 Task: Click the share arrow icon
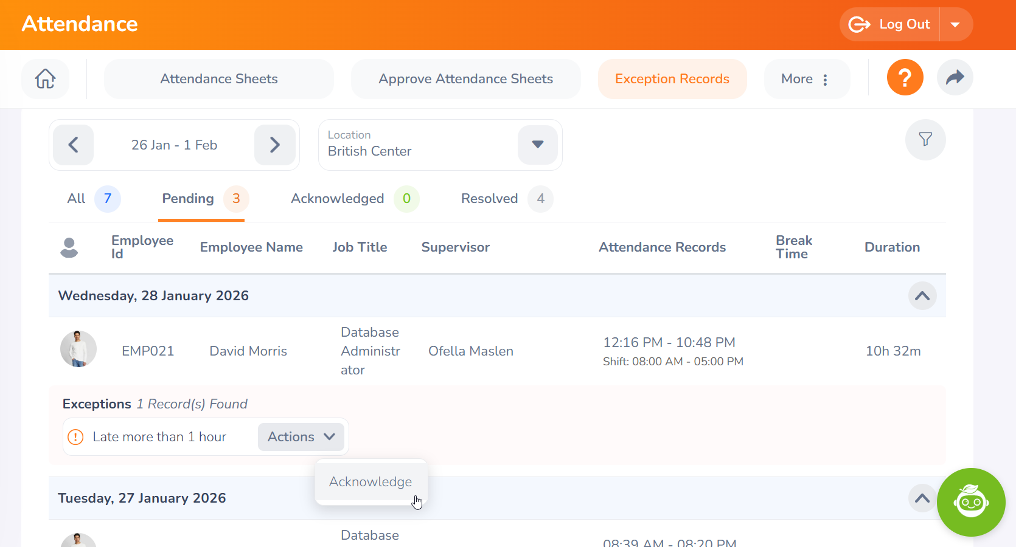click(x=955, y=78)
